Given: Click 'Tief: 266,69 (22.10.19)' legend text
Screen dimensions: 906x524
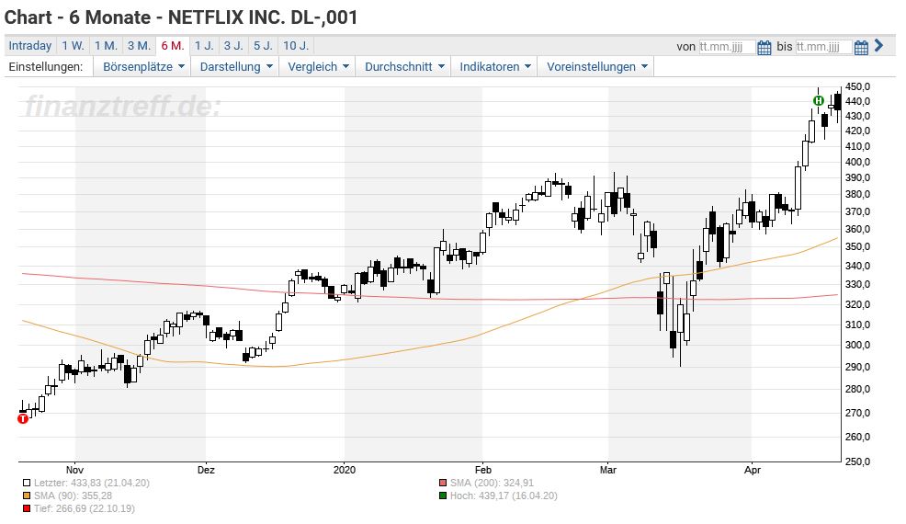Looking at the screenshot, I should click(x=85, y=509).
